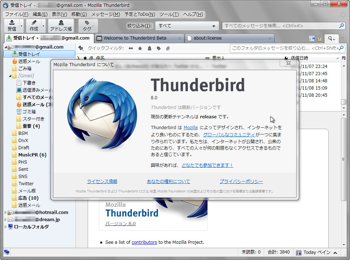Click the quick filter pin icon

(81, 48)
